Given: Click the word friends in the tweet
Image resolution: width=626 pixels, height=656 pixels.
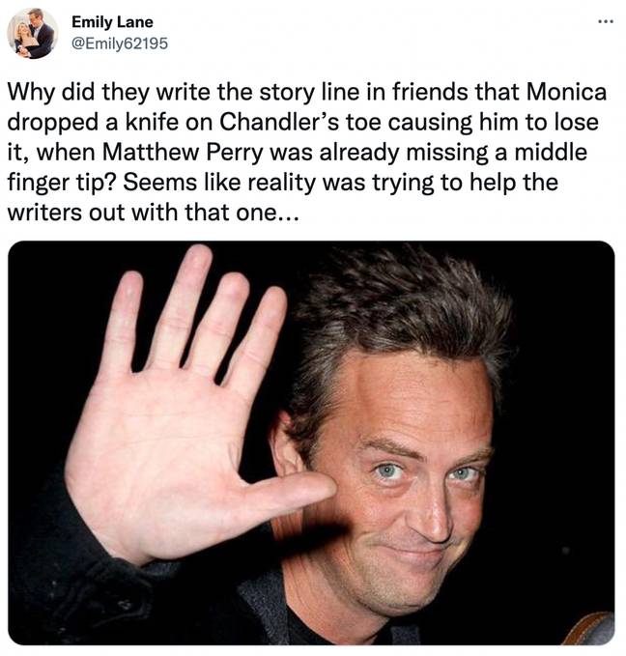Looking at the screenshot, I should point(430,92).
